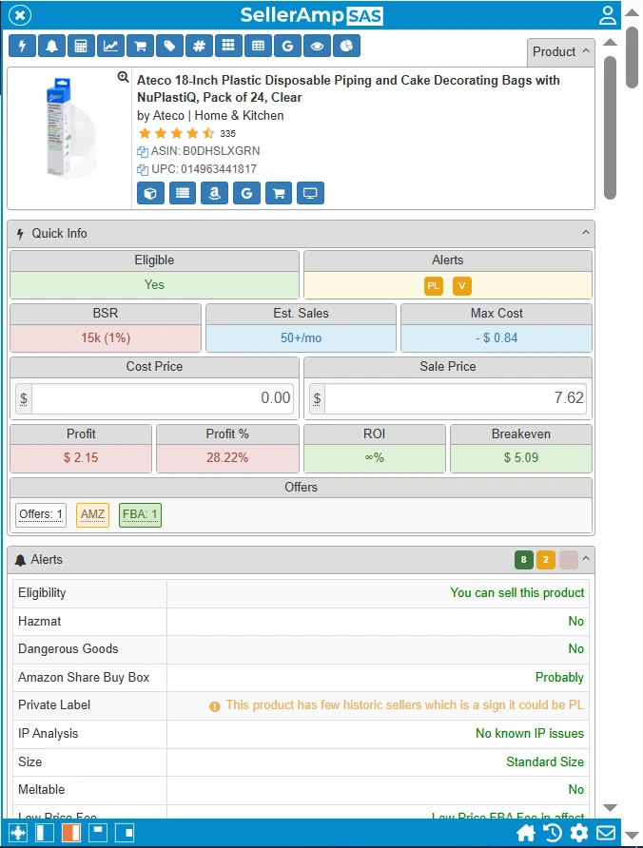Select the orange highlighted layout icon in the bottom bar

[x=71, y=833]
